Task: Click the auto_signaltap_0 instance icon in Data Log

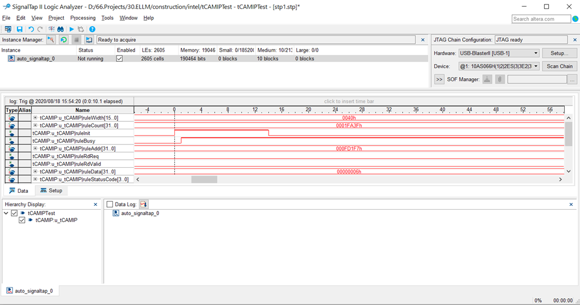Action: 116,213
